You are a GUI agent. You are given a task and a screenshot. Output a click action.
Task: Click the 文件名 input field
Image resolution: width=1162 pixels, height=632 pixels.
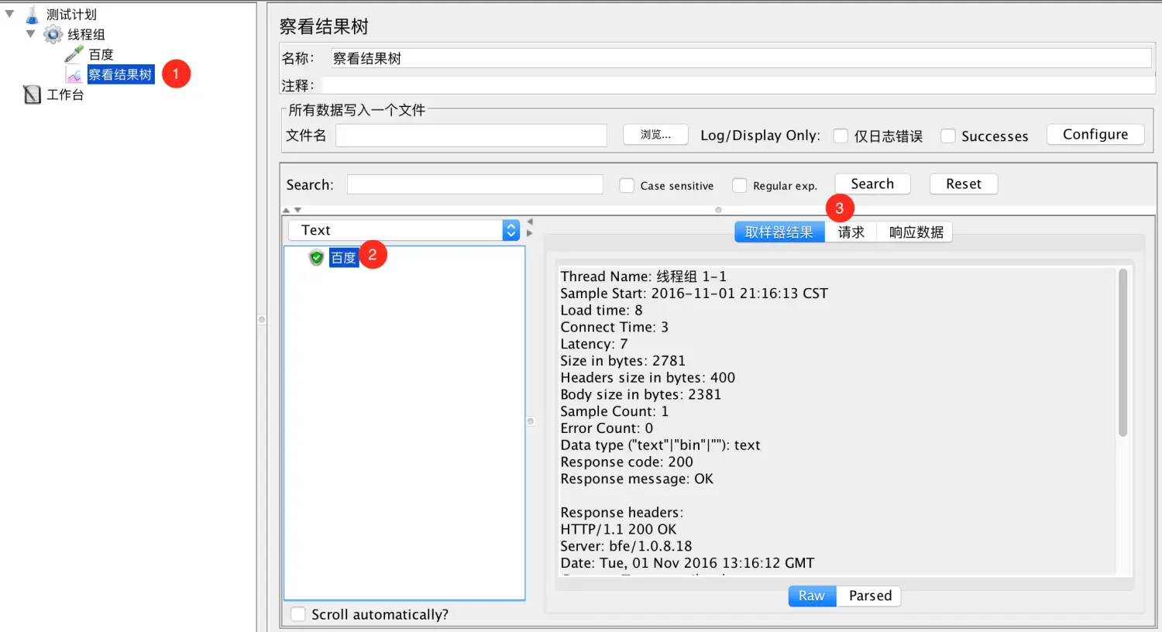coord(471,136)
